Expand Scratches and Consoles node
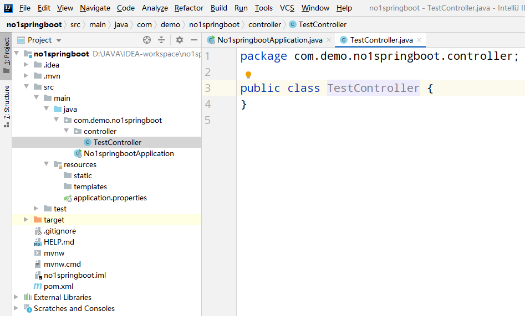Screen dimensions: 525x316 point(16,308)
